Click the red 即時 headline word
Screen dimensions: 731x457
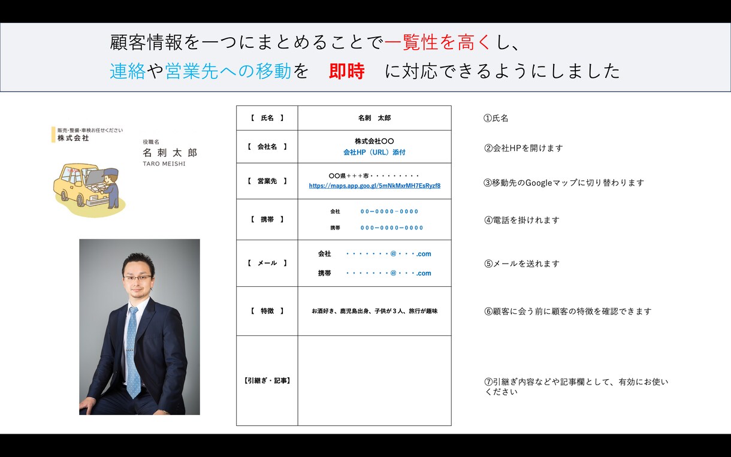pyautogui.click(x=346, y=71)
